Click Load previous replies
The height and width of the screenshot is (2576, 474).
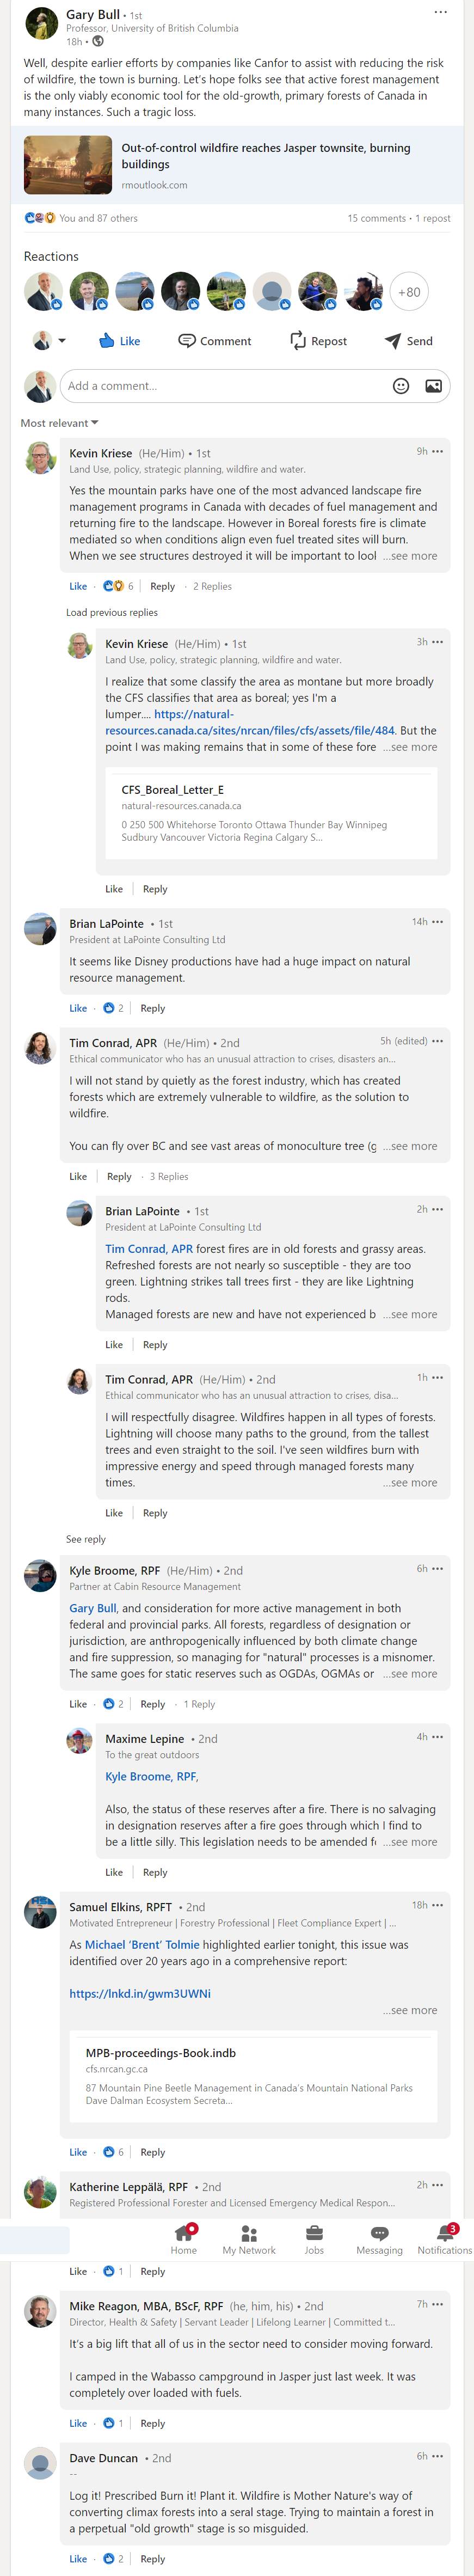[112, 612]
